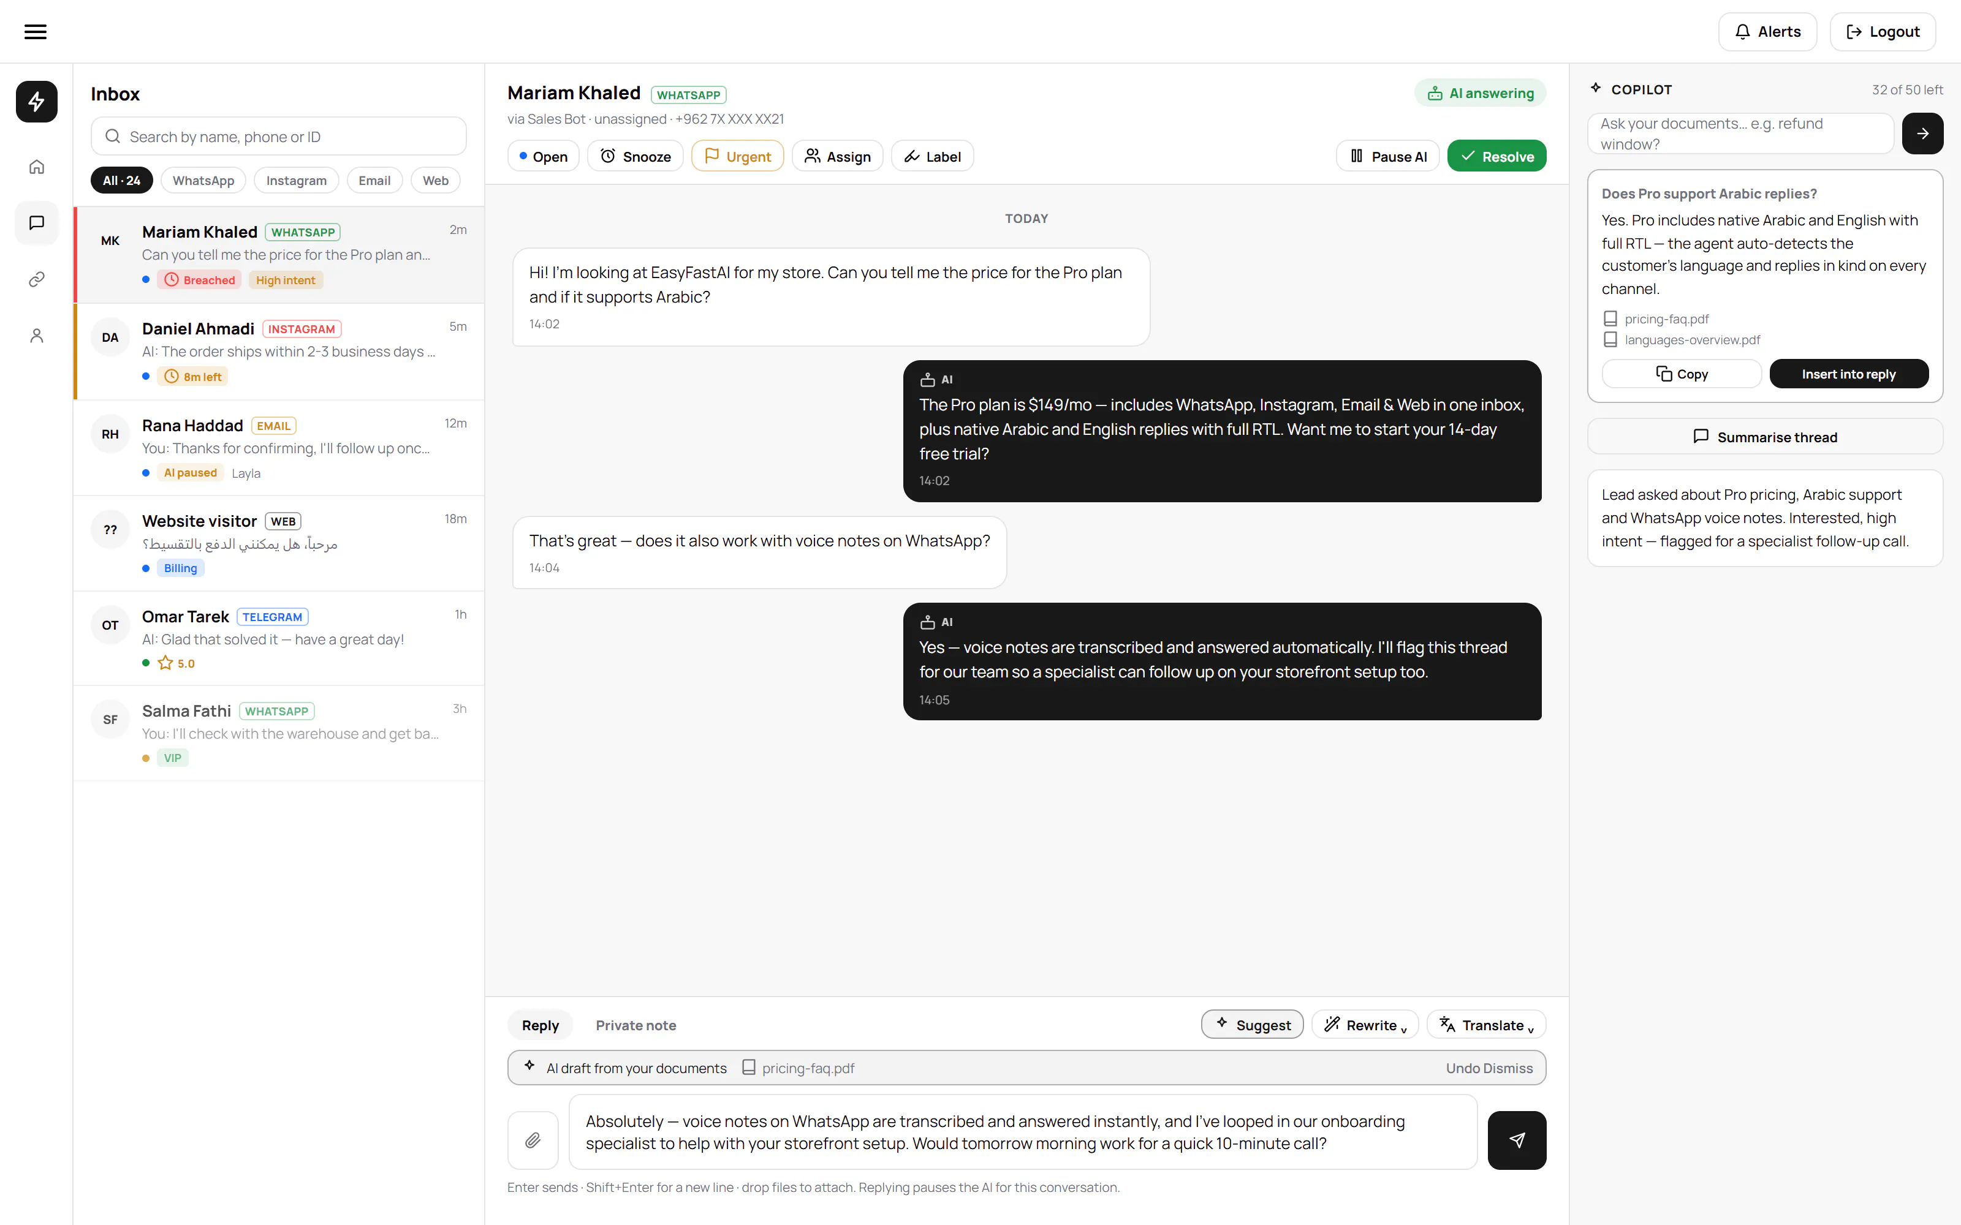Open Website visitor web conversation
Image resolution: width=1961 pixels, height=1225 pixels.
tap(279, 544)
